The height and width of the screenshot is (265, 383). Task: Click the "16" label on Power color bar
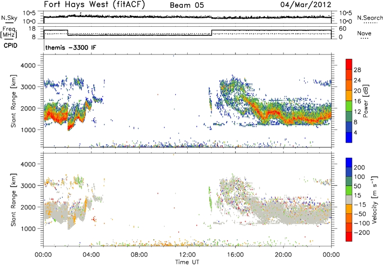coord(357,101)
